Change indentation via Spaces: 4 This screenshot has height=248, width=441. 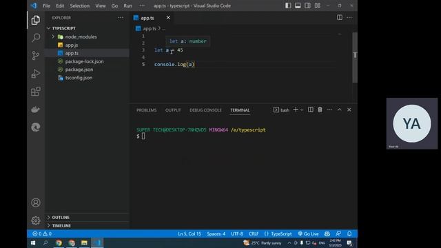coord(216,234)
